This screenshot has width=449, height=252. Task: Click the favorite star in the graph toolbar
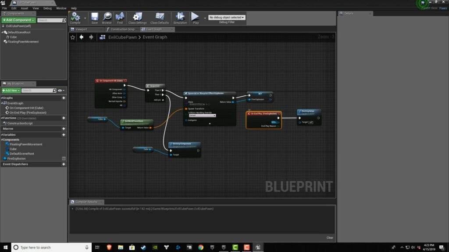[x=73, y=38]
